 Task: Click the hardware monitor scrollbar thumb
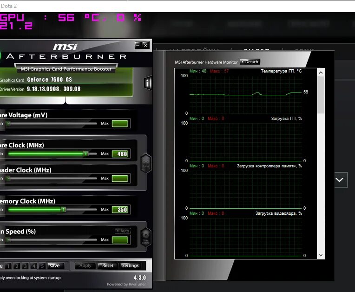[321, 95]
